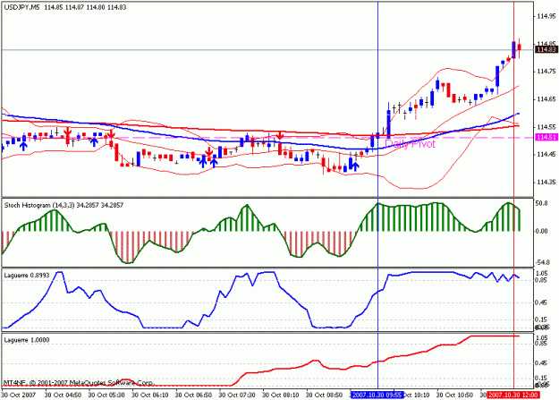Click the 30 Oct 08:10 time axis label
Screen dimensions: 559x400
click(281, 395)
